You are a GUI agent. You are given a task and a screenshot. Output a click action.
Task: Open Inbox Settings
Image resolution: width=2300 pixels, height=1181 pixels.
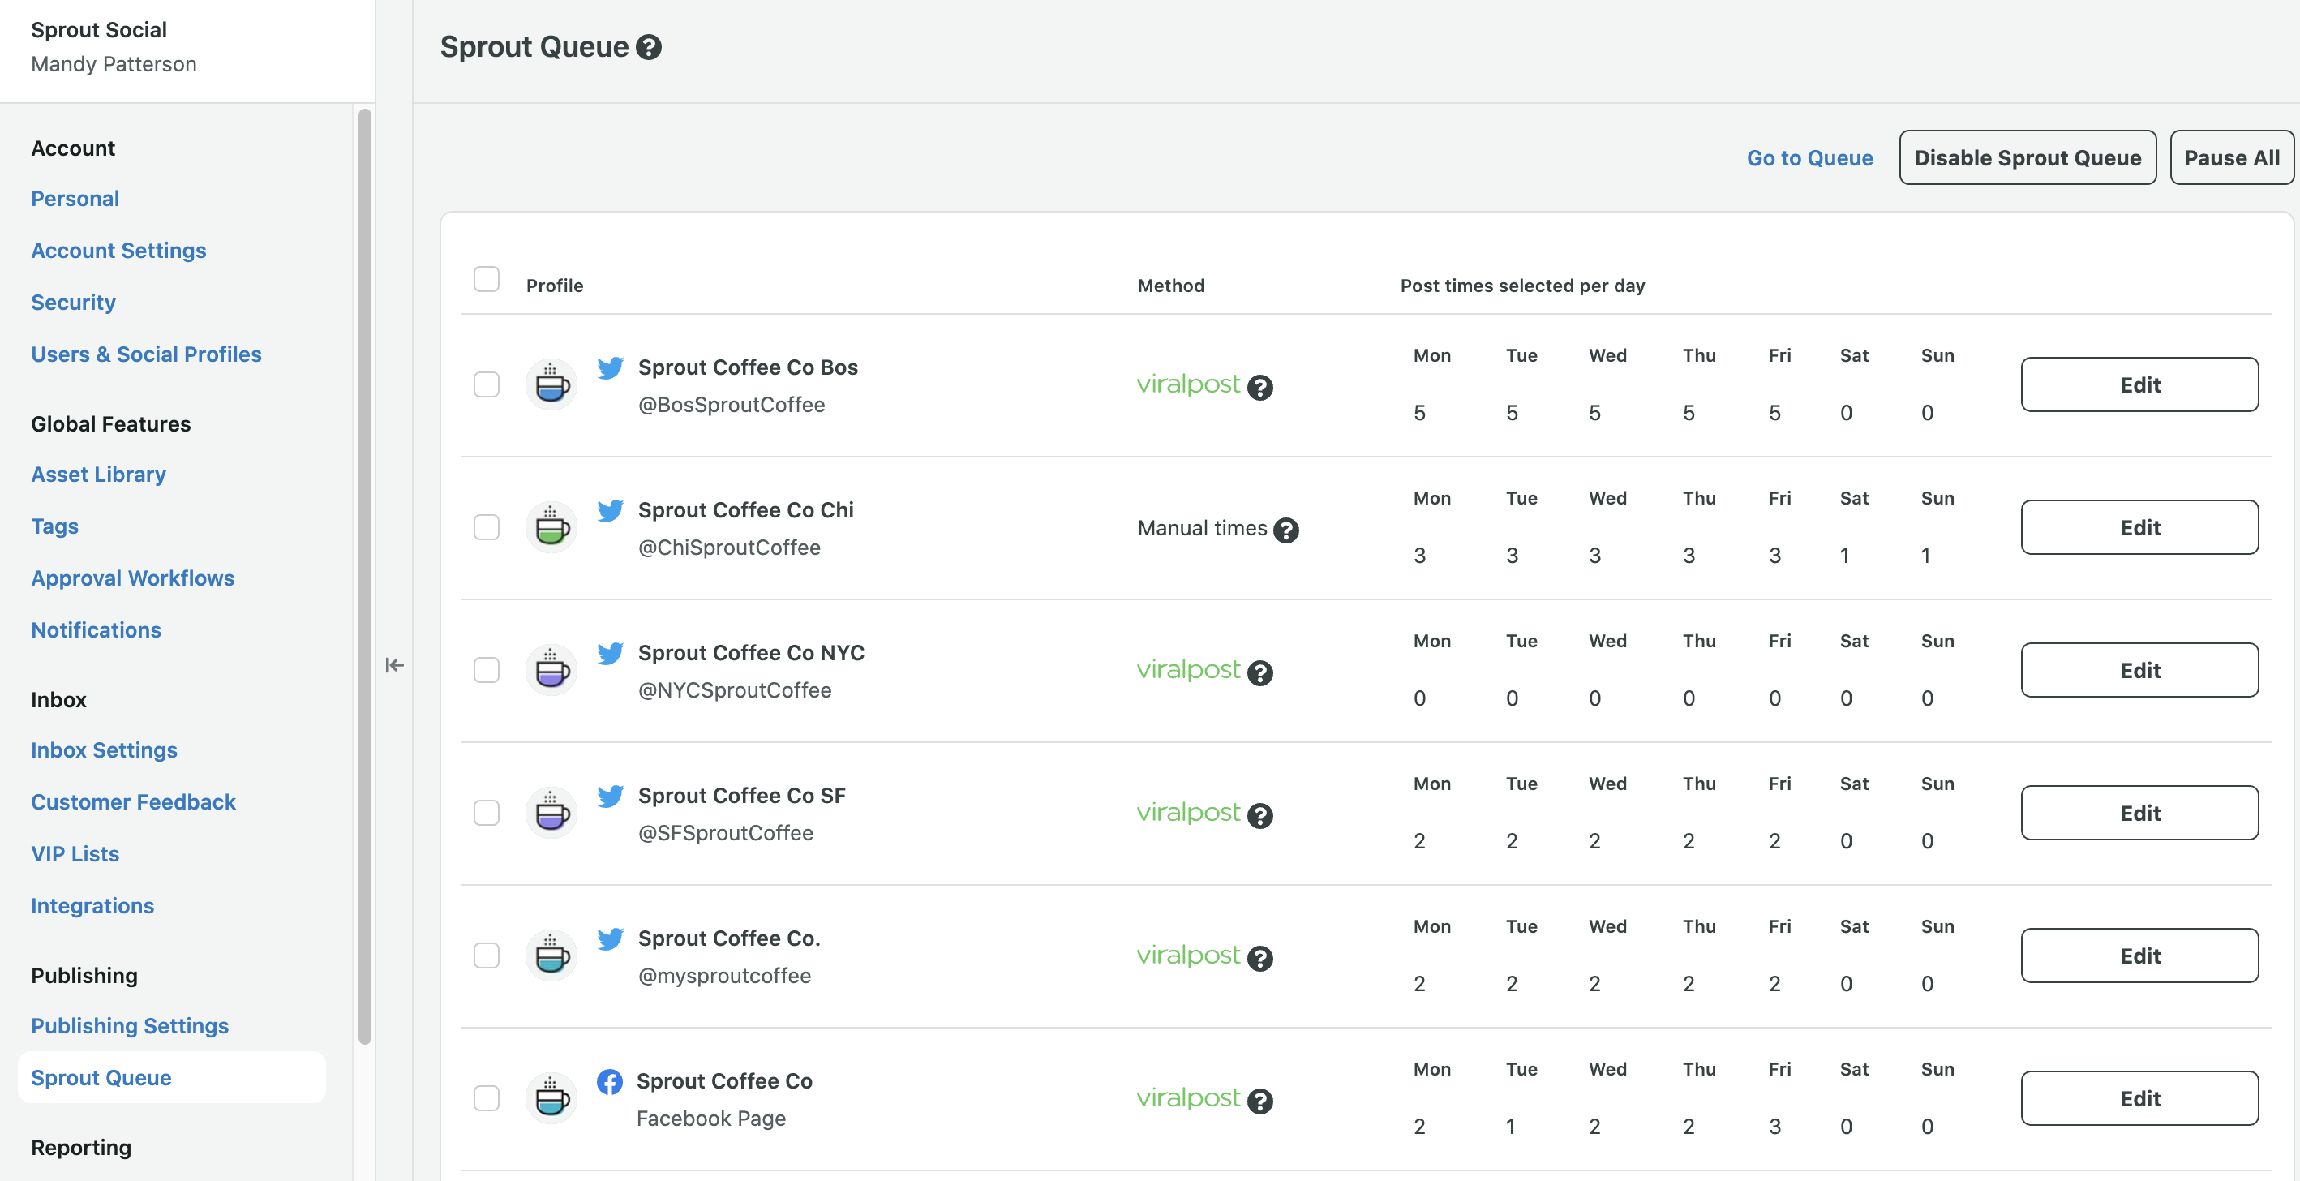click(x=105, y=749)
